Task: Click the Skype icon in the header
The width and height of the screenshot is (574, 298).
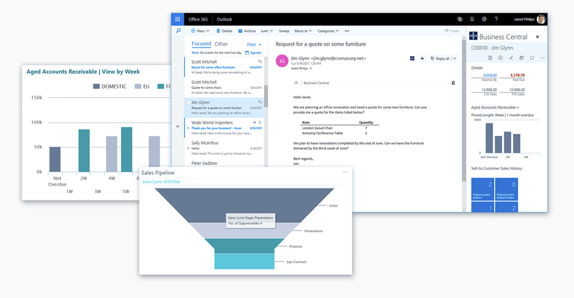Action: pyautogui.click(x=459, y=20)
